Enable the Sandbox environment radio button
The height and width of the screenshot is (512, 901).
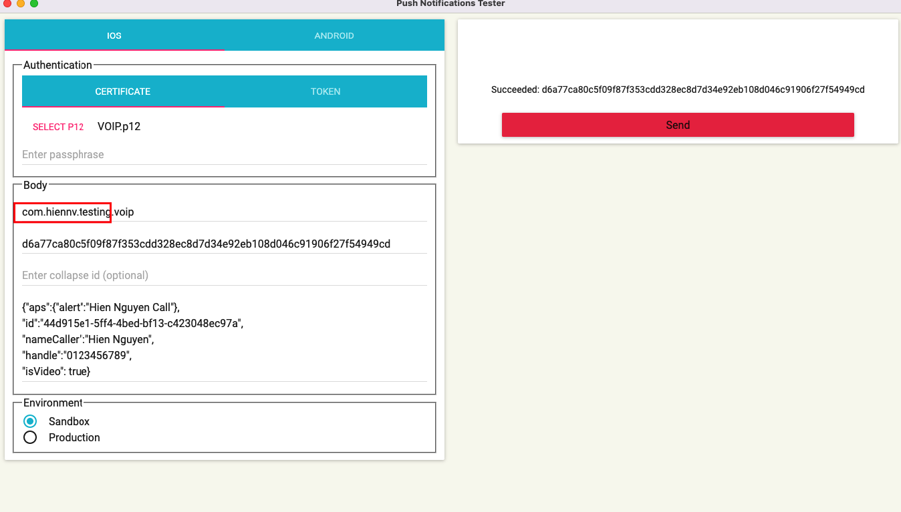point(30,421)
